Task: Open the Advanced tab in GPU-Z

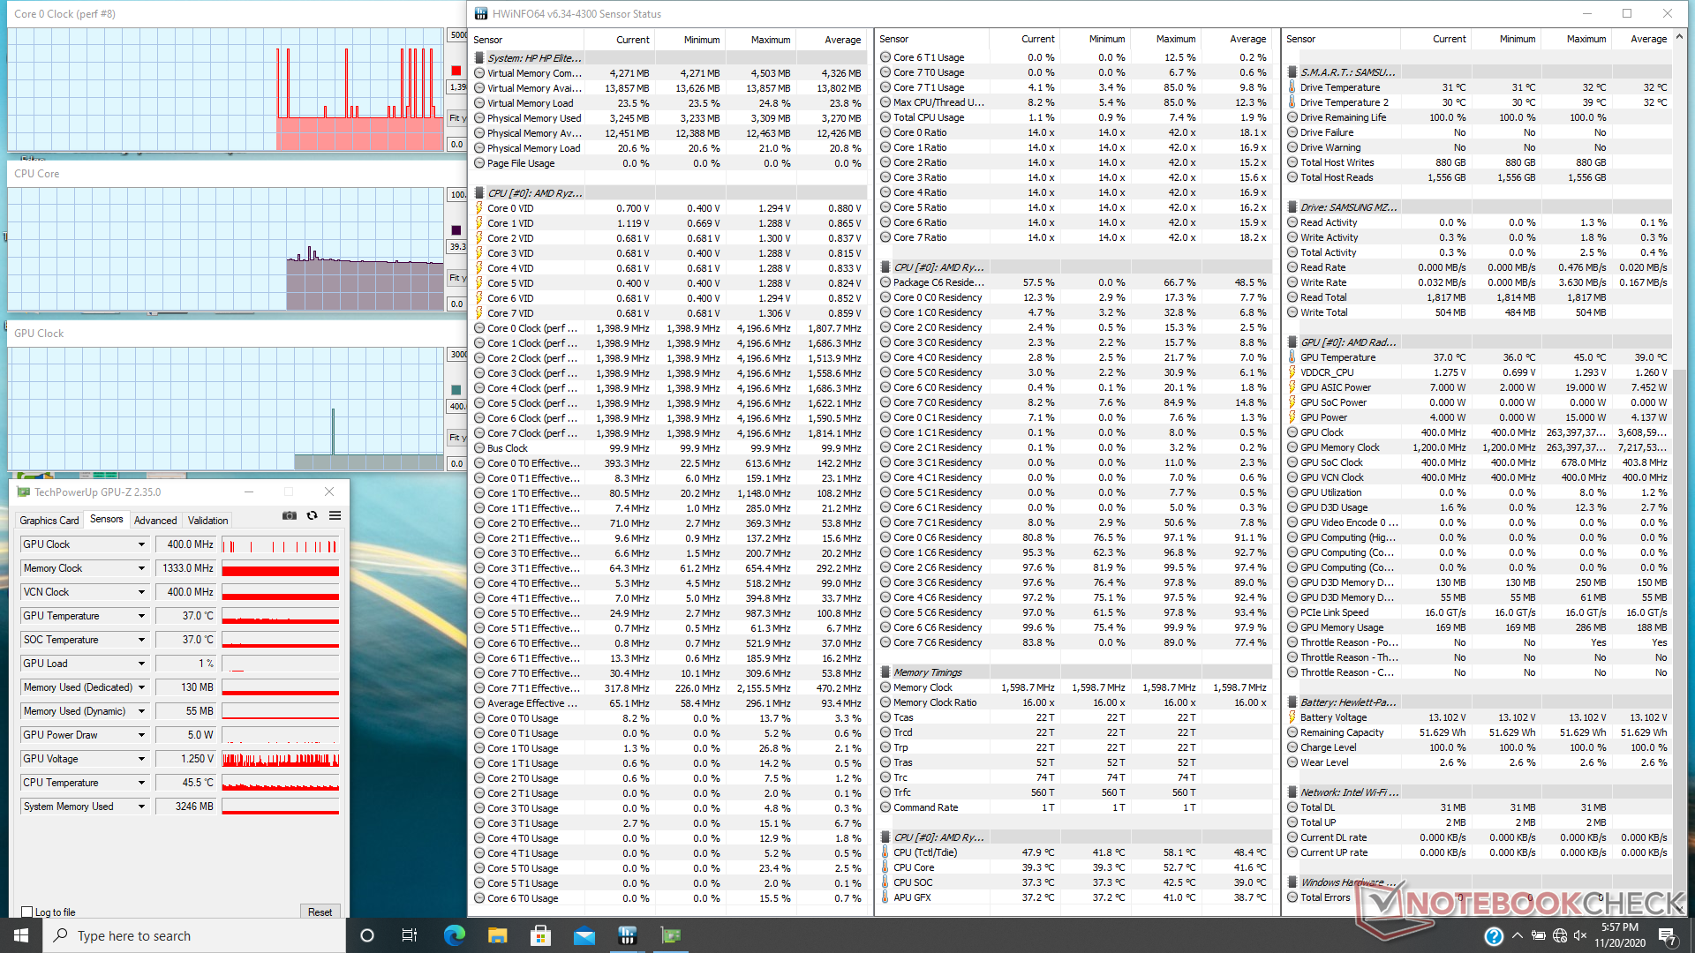Action: (155, 521)
